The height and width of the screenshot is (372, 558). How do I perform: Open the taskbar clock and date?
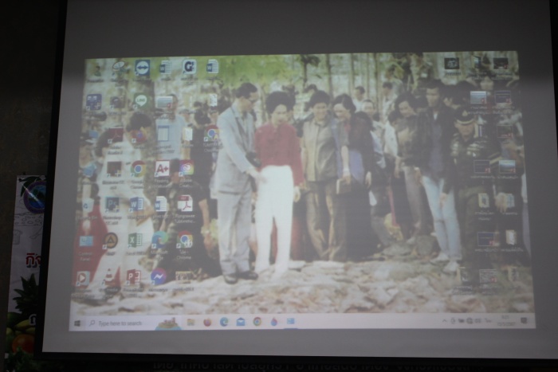click(x=505, y=320)
